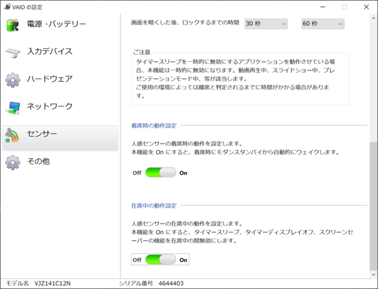Click the ご注意 group label
The width and height of the screenshot is (378, 289).
click(x=142, y=52)
